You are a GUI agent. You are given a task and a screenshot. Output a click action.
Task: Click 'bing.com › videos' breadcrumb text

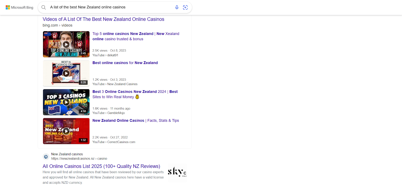point(58,25)
